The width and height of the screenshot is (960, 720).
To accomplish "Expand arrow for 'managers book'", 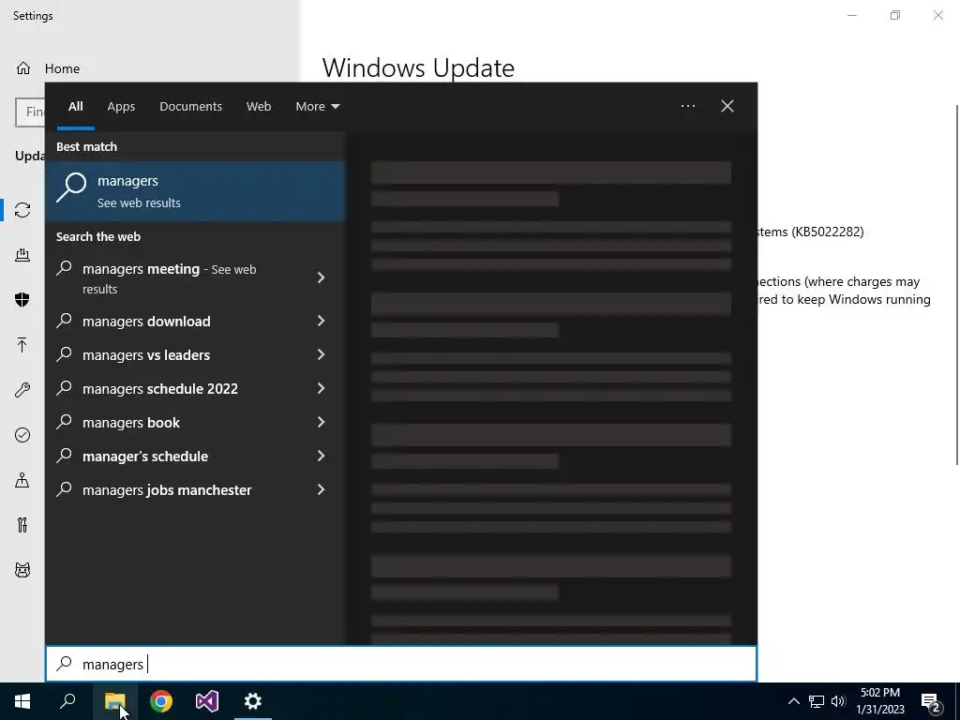I will tap(321, 422).
